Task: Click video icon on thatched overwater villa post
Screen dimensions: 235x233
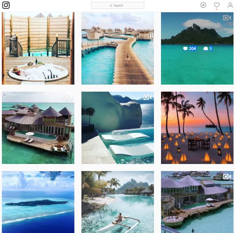Action: 68,97
